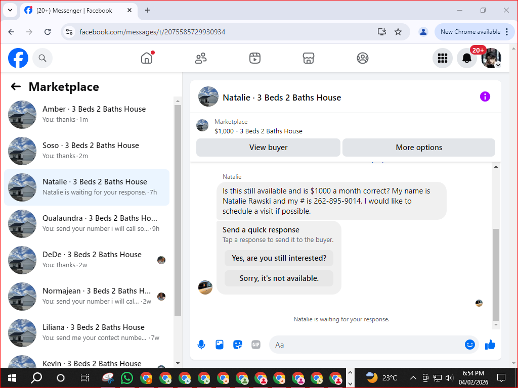
Task: Open the tab search dropdown chevron
Action: click(10, 10)
